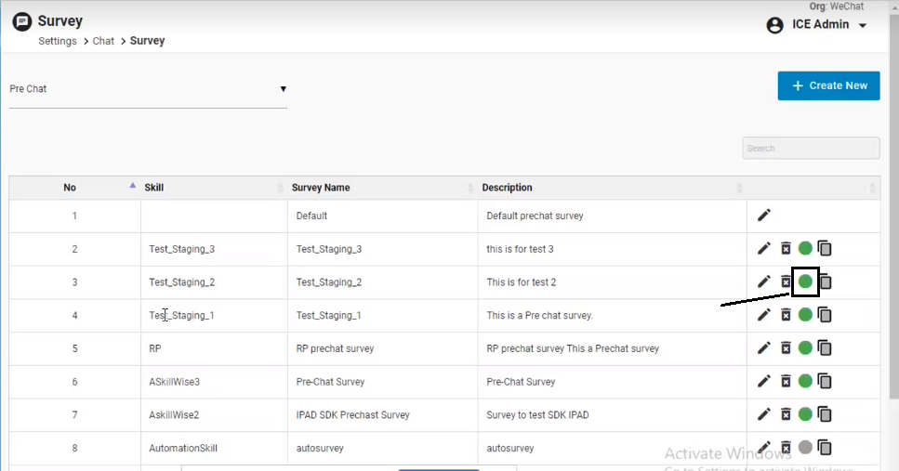Screen dimensions: 899x471
Task: Go to Settings in the breadcrumb
Action: 57,41
